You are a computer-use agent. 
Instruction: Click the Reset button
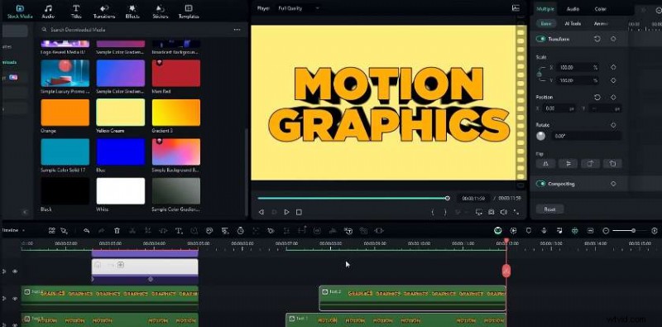click(x=549, y=209)
